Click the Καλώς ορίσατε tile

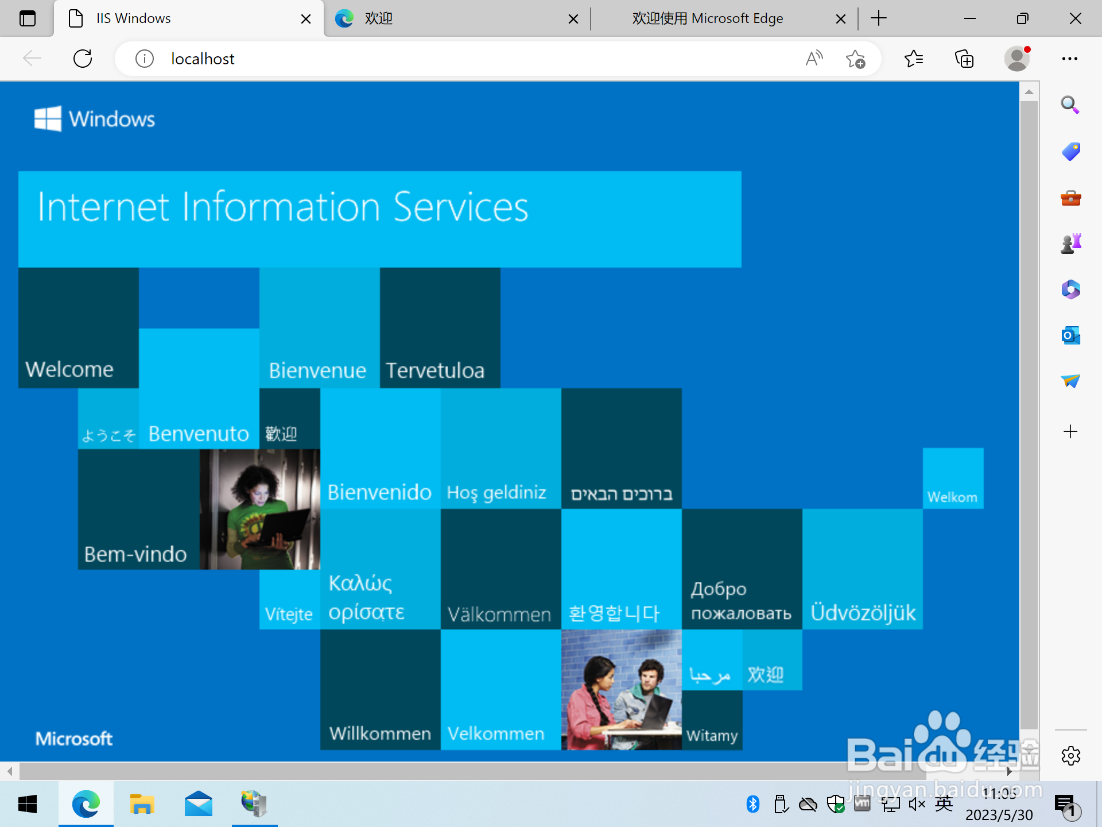click(381, 569)
